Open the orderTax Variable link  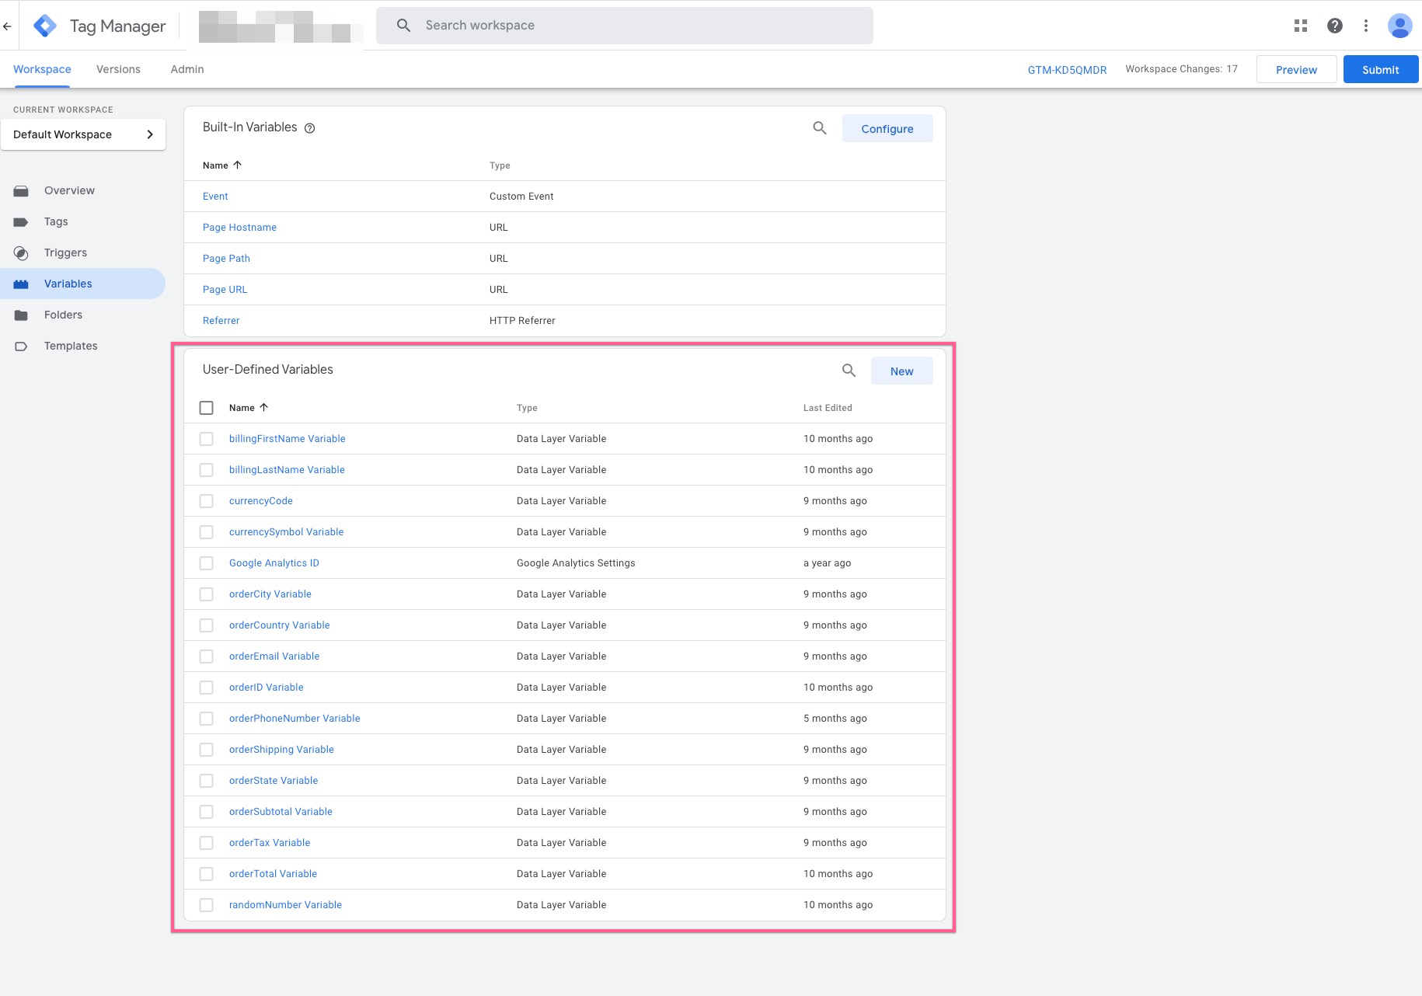[x=270, y=843]
